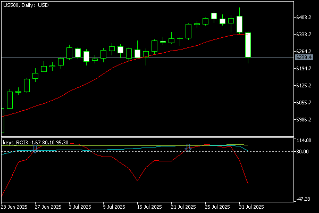The image size is (319, 213).
Task: Click the 6403.2 price scale label
Action: [x=304, y=18]
